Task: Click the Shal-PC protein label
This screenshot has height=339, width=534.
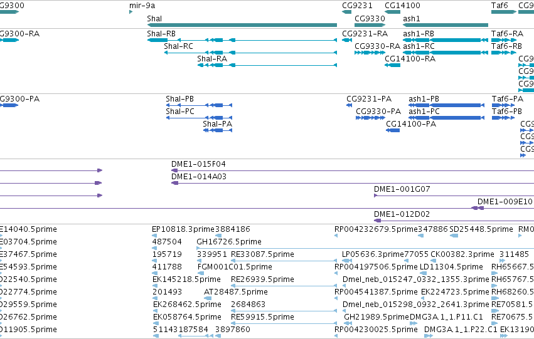Action: click(x=180, y=112)
